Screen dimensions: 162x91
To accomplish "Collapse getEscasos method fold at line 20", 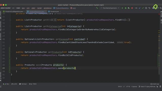I will tap(10, 39).
